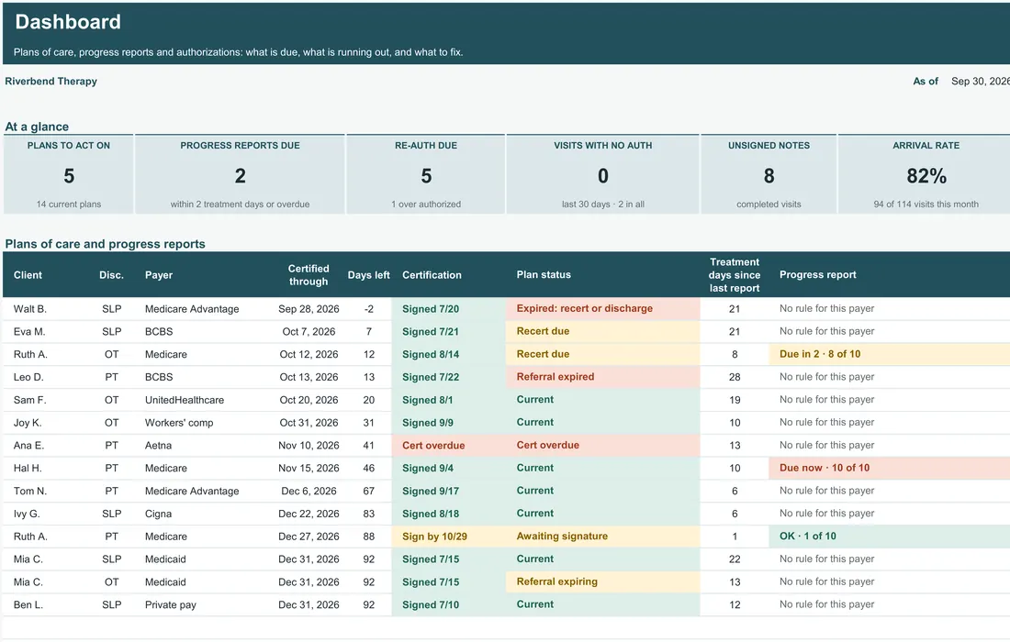This screenshot has width=1010, height=642.
Task: Select Hal H. client name
Action: coord(28,469)
